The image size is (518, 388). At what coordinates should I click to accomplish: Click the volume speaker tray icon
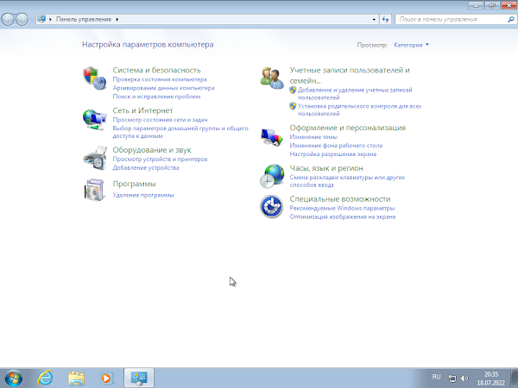(x=464, y=379)
